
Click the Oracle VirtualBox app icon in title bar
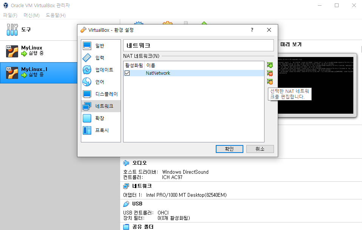[x=6, y=5]
